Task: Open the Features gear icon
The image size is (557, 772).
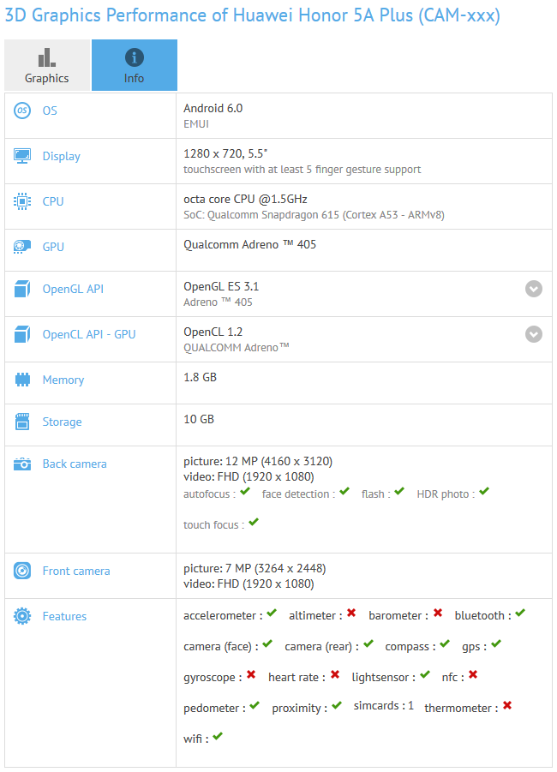Action: (x=21, y=616)
